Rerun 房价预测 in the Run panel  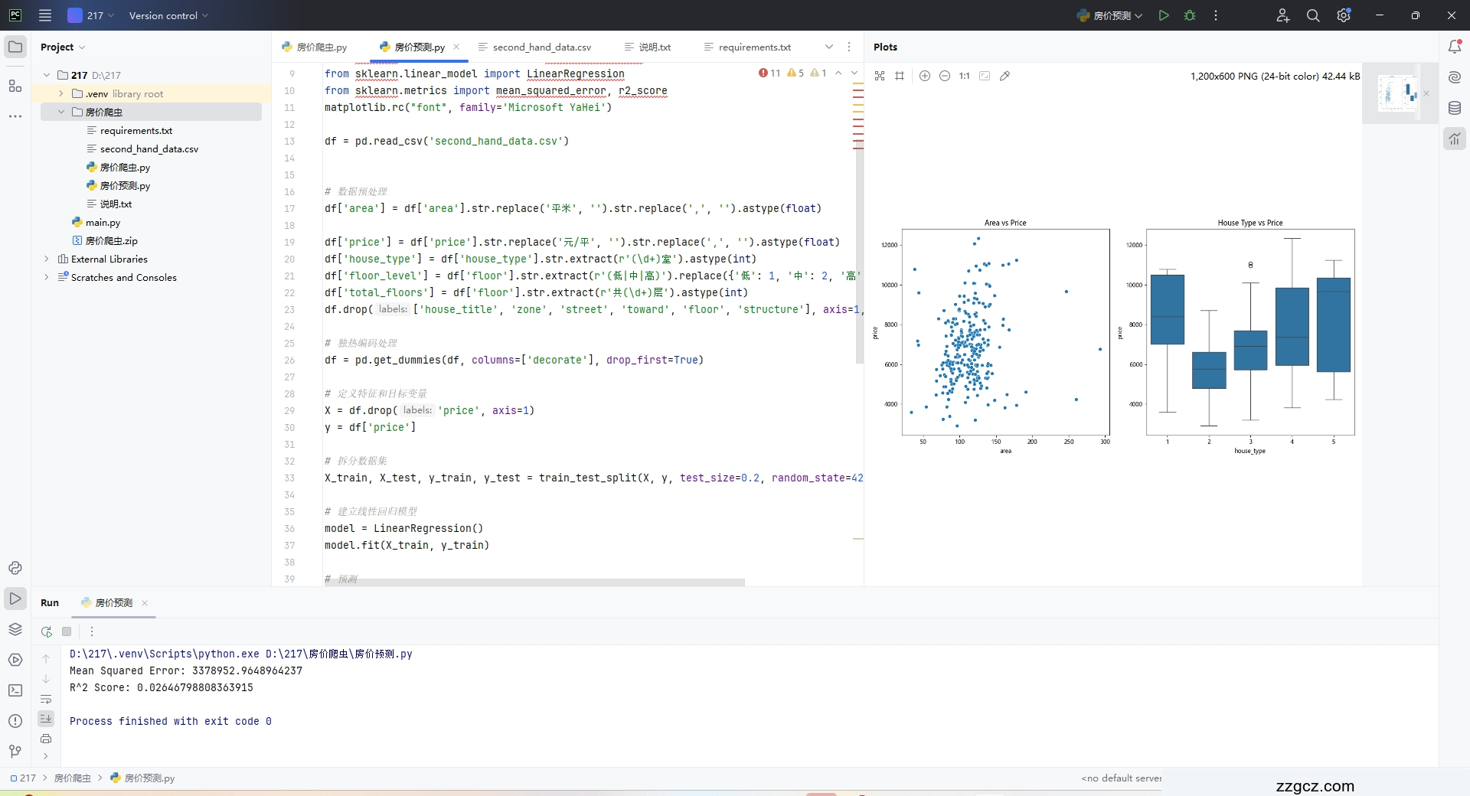coord(46,631)
